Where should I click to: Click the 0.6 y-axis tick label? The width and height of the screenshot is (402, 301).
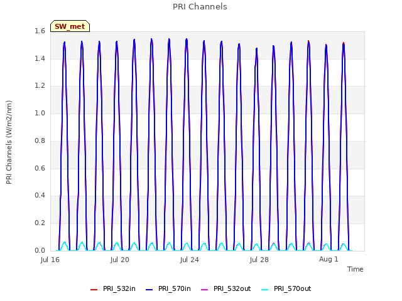(x=40, y=168)
